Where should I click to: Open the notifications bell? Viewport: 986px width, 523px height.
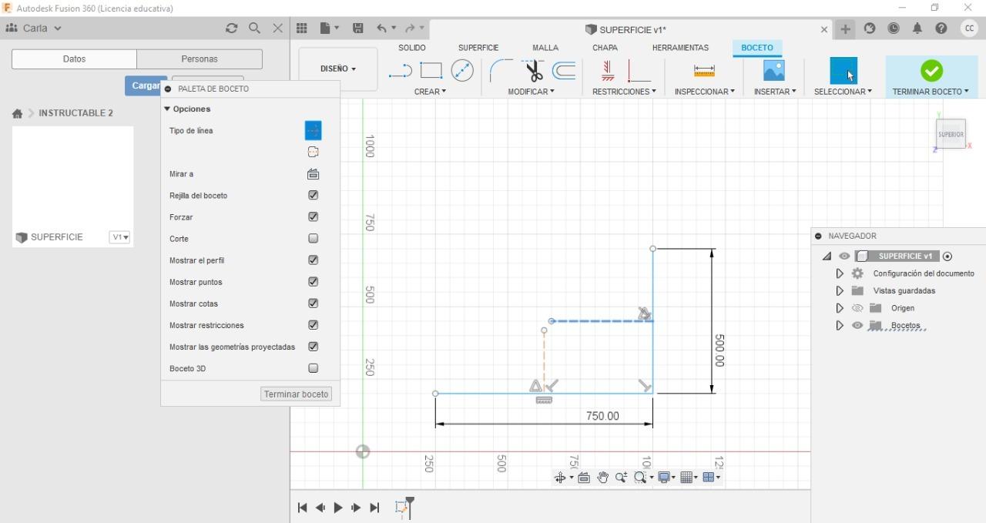pyautogui.click(x=917, y=28)
